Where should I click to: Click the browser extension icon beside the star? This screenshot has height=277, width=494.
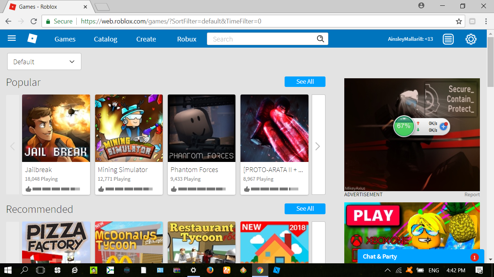pyautogui.click(x=472, y=21)
